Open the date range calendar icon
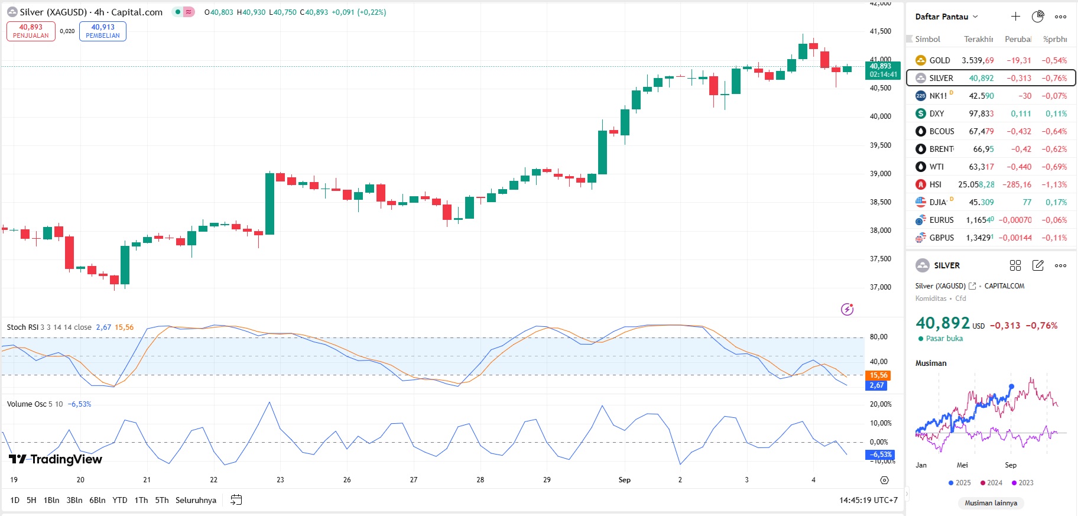 point(236,500)
